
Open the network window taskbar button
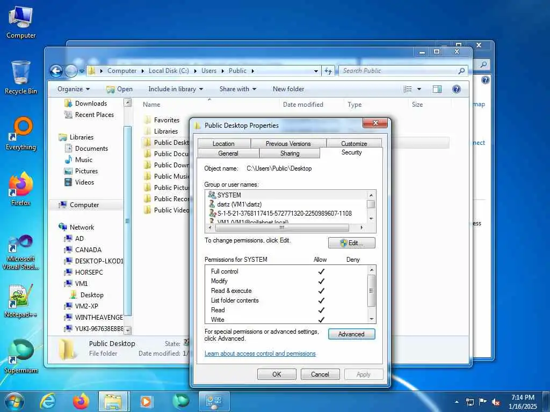tap(214, 401)
